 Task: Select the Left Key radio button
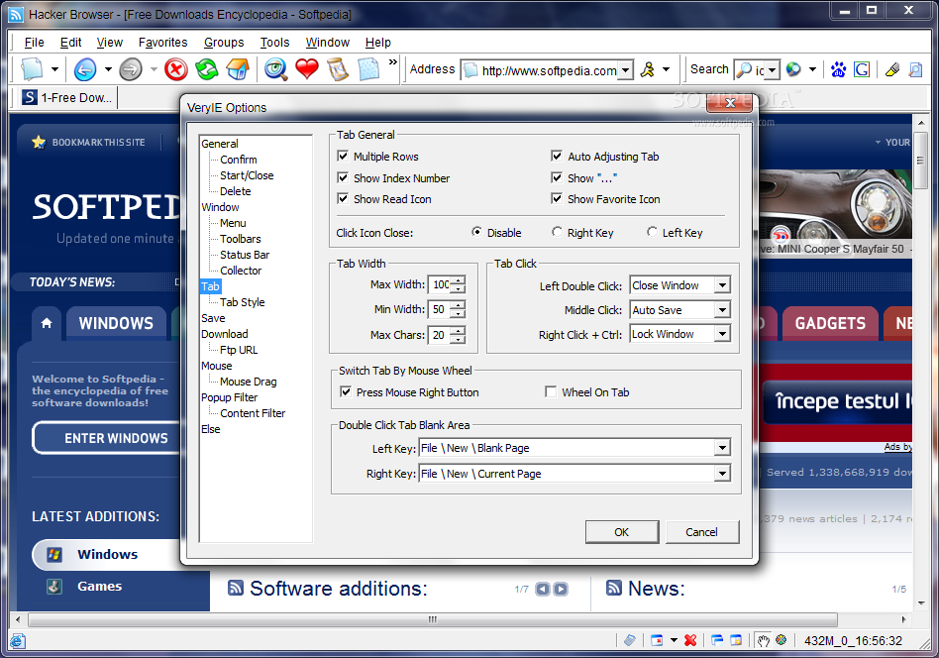[652, 232]
